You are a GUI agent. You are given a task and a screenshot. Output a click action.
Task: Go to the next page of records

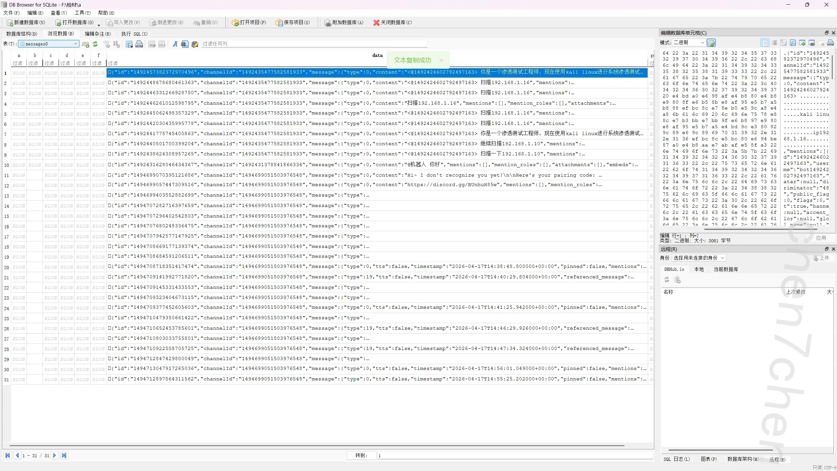click(x=55, y=455)
